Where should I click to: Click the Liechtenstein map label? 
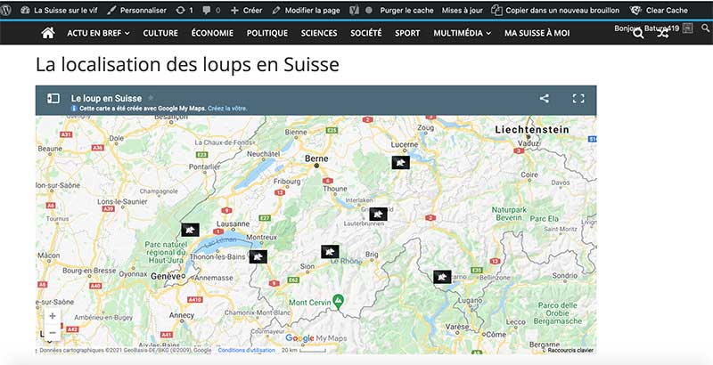(x=532, y=130)
